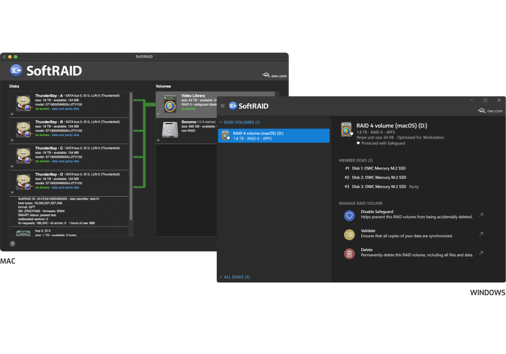Click Stripe unit size: 64 KB text
Screen dimensions: 506x354
click(x=375, y=138)
